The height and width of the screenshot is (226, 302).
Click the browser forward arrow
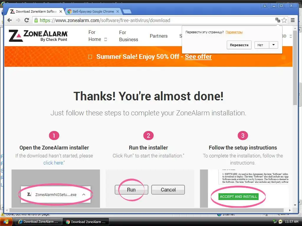click(18, 20)
